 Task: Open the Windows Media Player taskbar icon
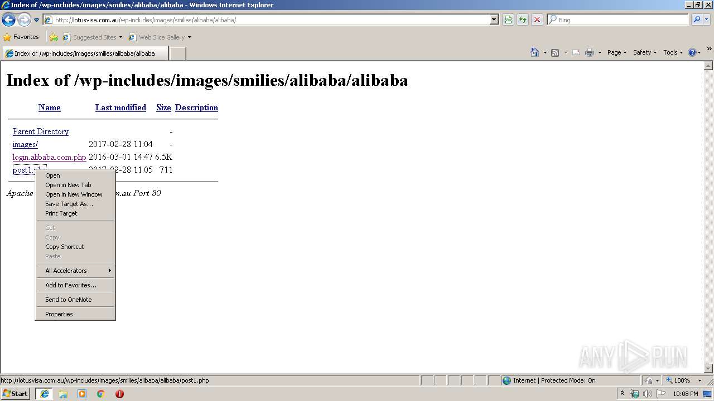click(82, 394)
